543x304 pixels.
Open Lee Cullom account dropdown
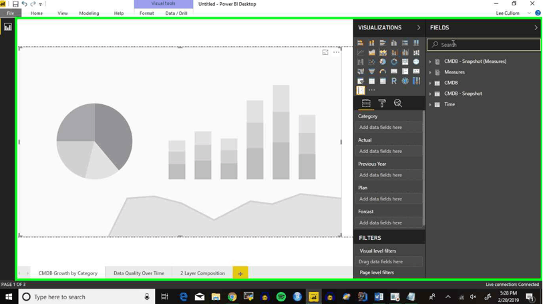[529, 13]
